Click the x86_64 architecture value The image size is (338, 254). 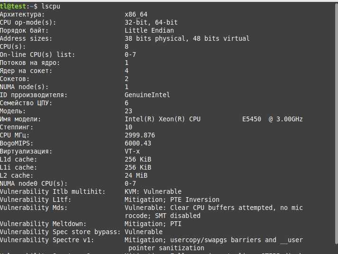click(136, 14)
